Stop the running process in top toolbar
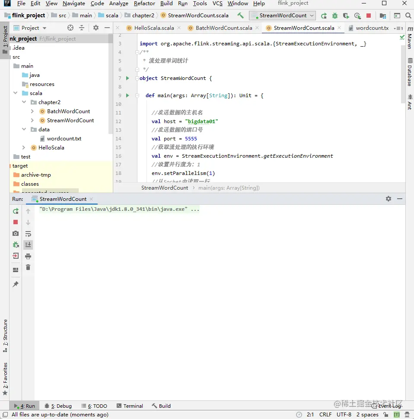The height and width of the screenshot is (419, 414). (369, 16)
